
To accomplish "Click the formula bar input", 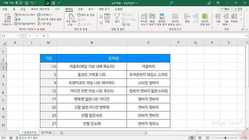I will [147, 36].
